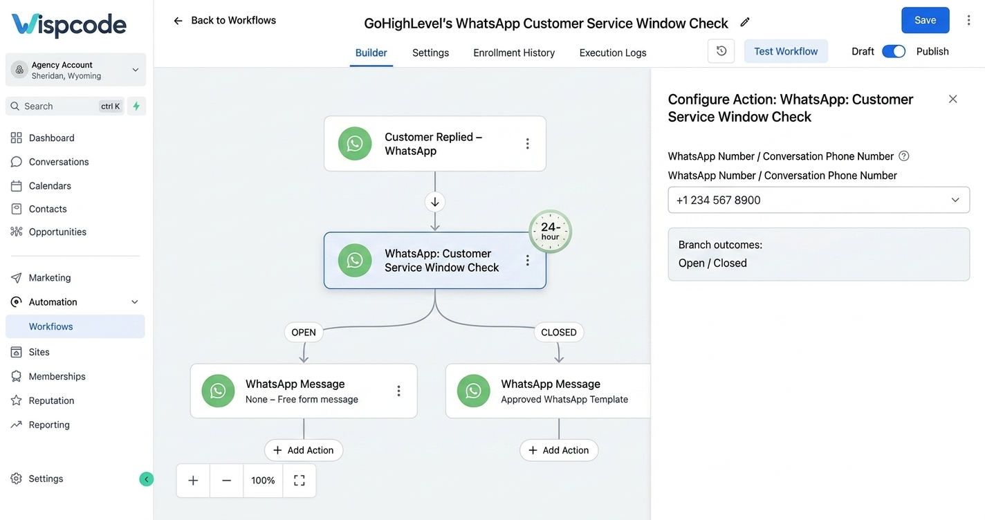Click the Draft label
This screenshot has height=520, width=985.
pos(863,51)
